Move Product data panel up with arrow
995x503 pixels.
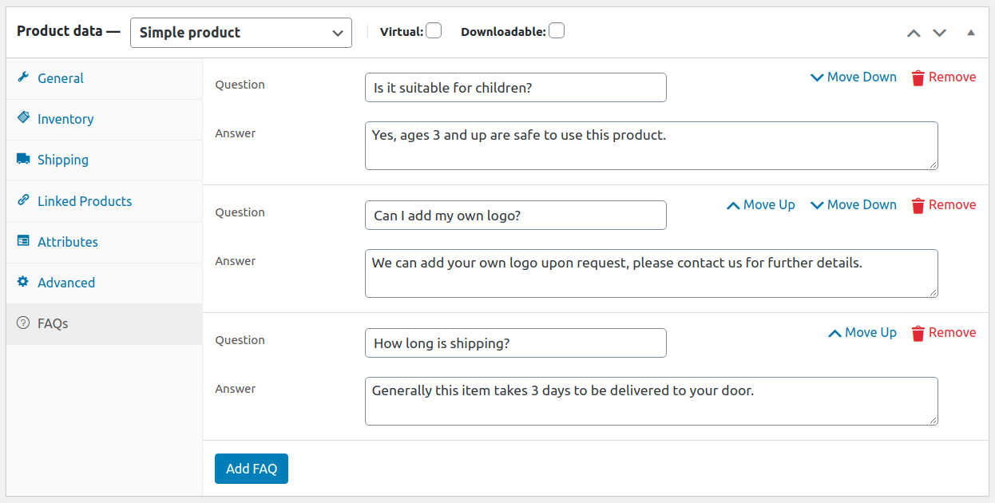[914, 33]
